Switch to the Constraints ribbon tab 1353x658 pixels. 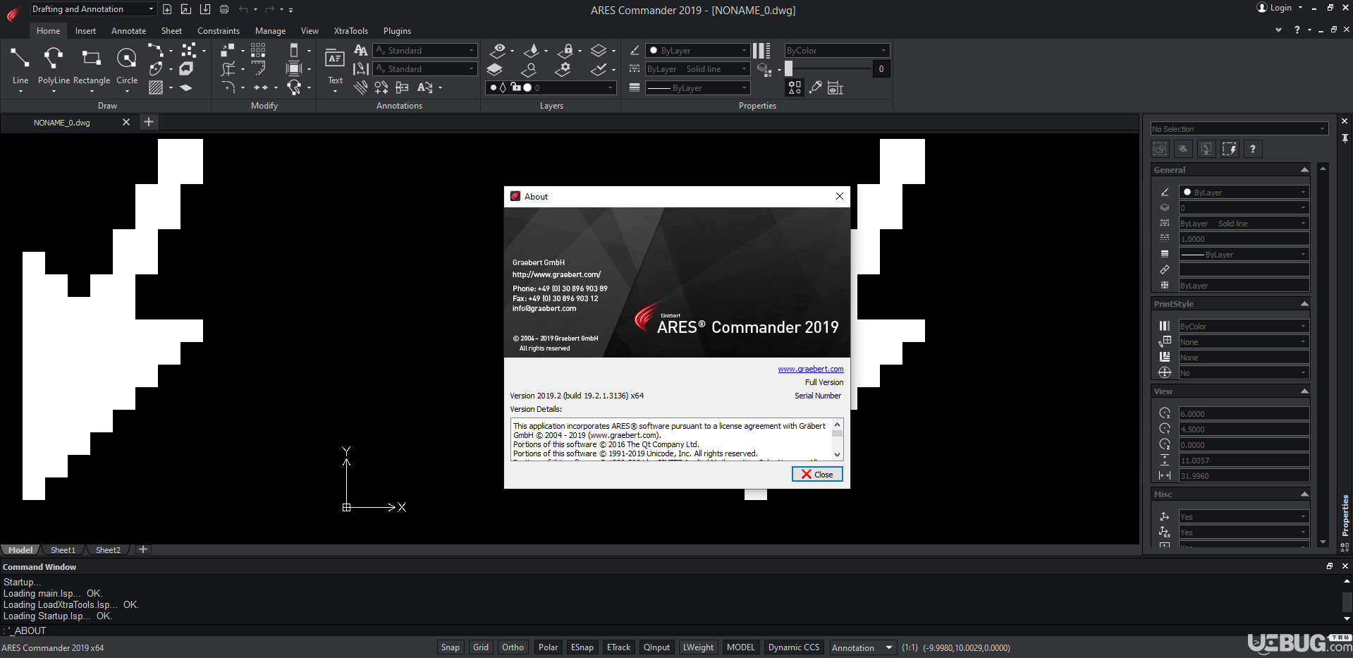pyautogui.click(x=219, y=31)
